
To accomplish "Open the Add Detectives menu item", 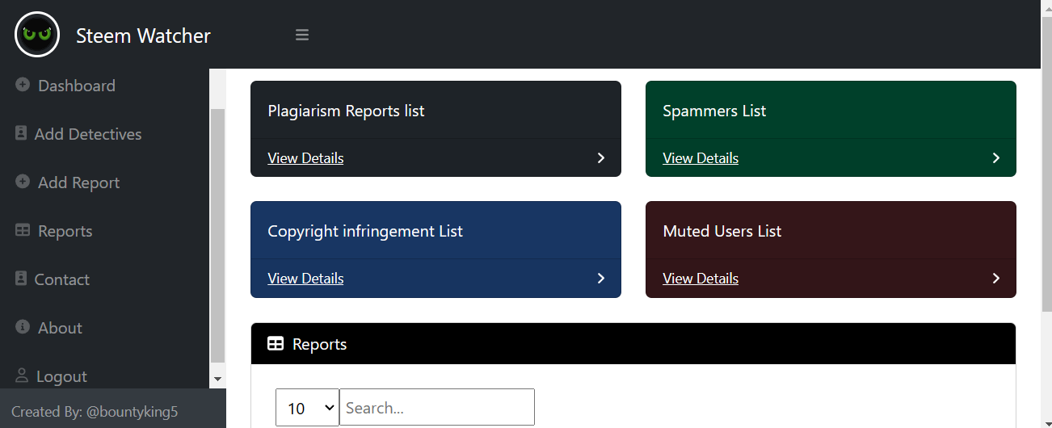I will click(88, 134).
